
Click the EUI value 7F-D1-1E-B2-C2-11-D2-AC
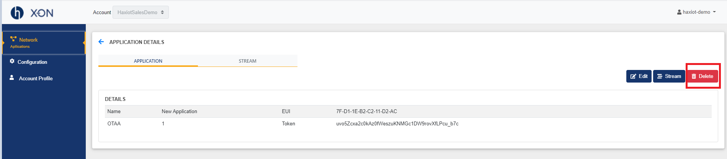tap(366, 111)
